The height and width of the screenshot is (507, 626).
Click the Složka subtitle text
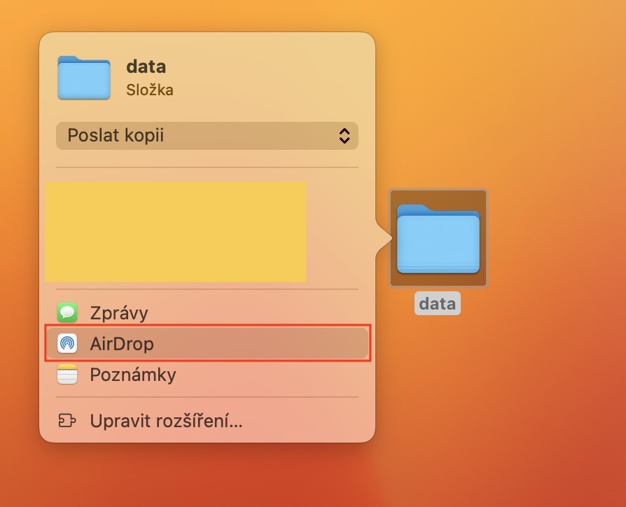(x=150, y=90)
